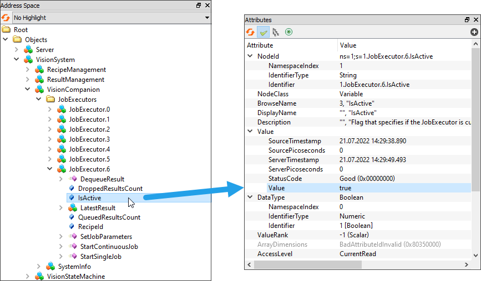Expand the SystemInfo tree node
Viewport: 481px width, 281px height.
pos(39,267)
